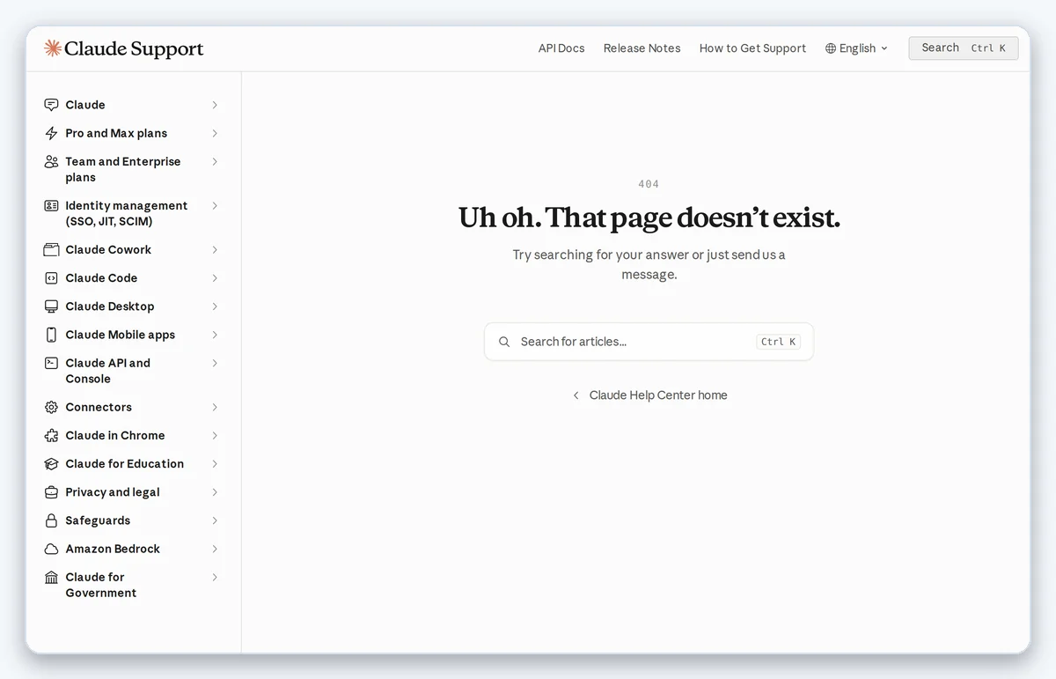Open the Amazon Bedrock category label
The image size is (1056, 679).
tap(113, 549)
